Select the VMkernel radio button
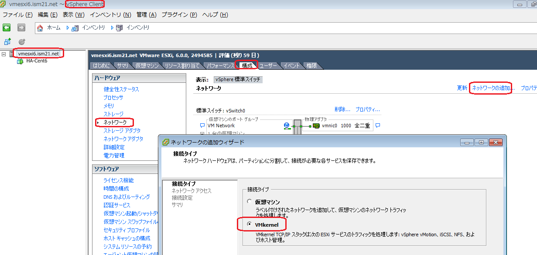This screenshot has width=537, height=255. pyautogui.click(x=250, y=224)
